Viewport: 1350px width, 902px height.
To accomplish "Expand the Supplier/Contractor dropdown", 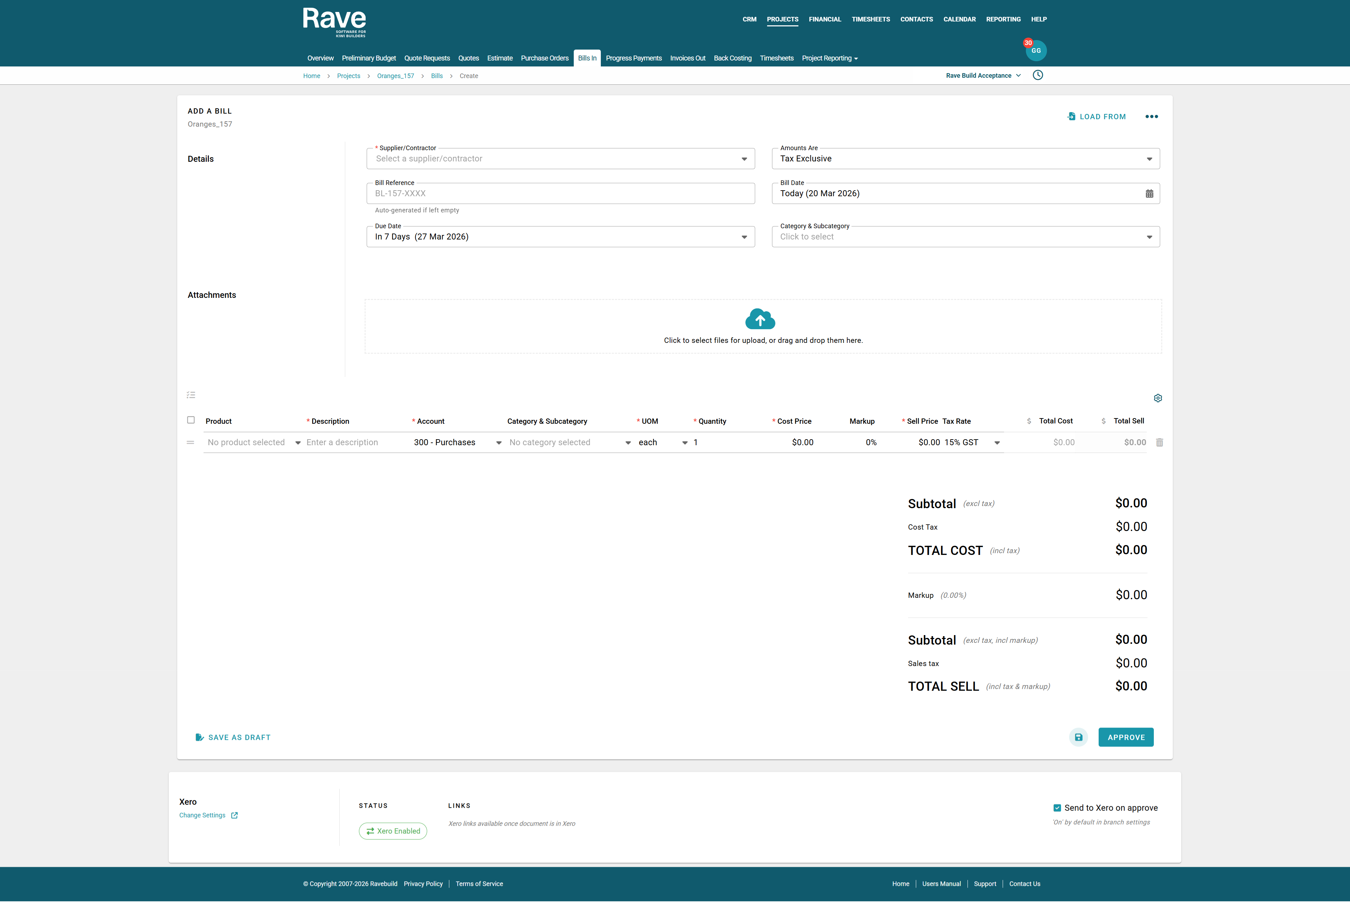I will (x=561, y=159).
